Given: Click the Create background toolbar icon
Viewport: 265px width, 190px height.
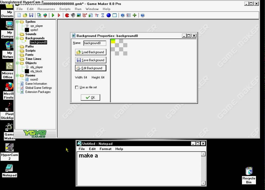Looking at the screenshot, I should [x=79, y=15].
